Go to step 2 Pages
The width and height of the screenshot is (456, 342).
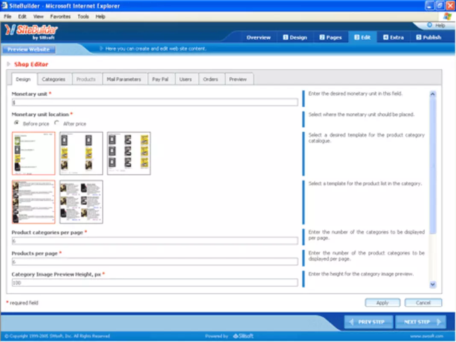tap(330, 38)
